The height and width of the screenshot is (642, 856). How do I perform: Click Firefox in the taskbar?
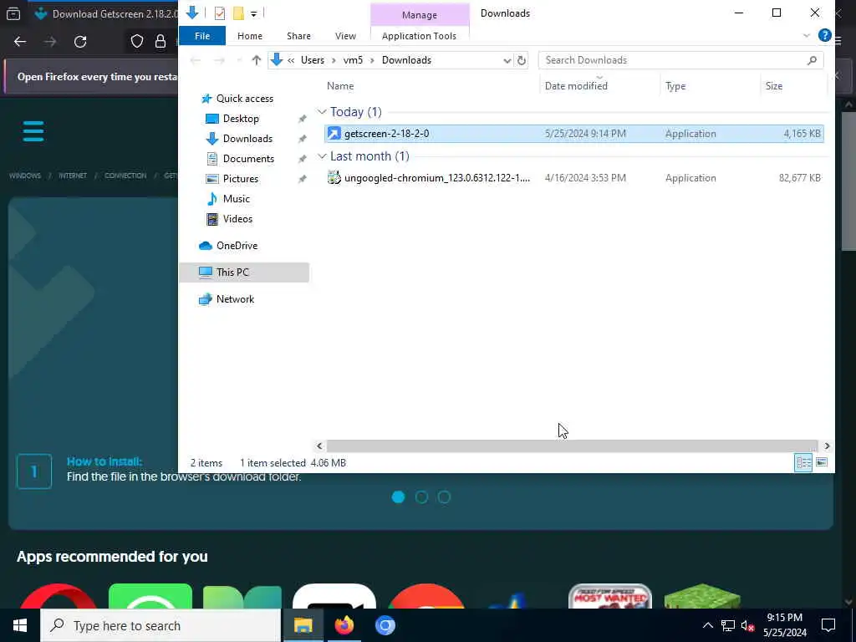click(344, 625)
